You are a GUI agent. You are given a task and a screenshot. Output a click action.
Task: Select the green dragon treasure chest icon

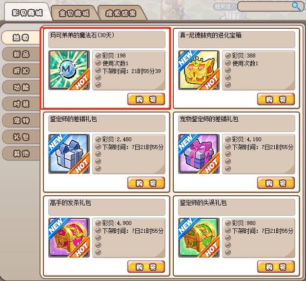pos(199,238)
